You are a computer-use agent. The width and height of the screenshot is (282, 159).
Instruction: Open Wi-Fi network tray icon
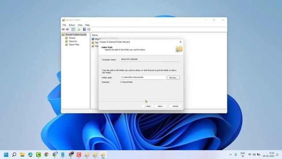pos(250,155)
